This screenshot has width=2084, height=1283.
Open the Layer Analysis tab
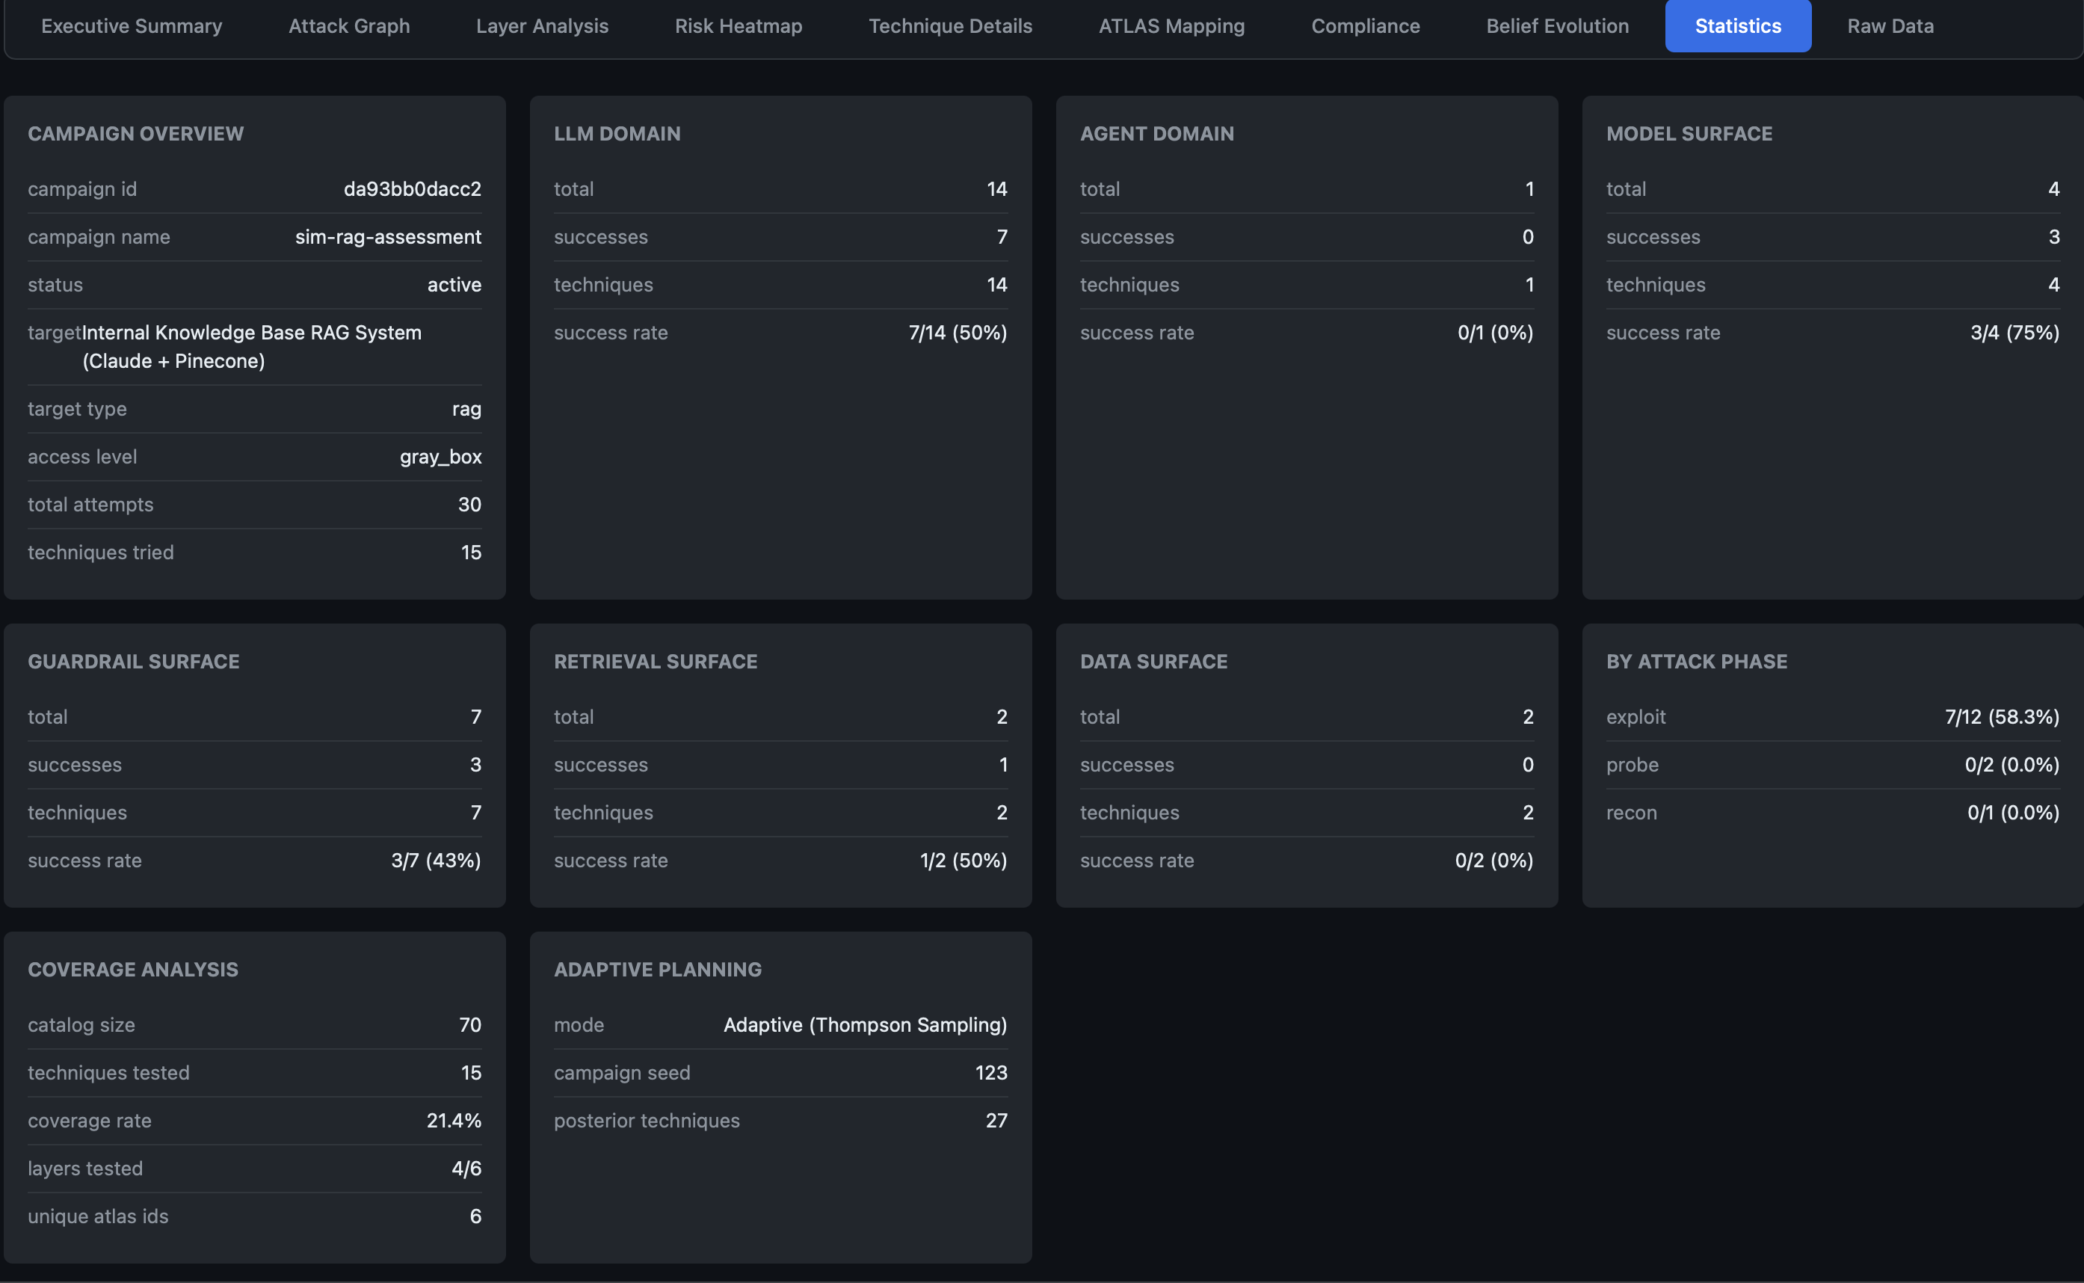pyautogui.click(x=542, y=26)
